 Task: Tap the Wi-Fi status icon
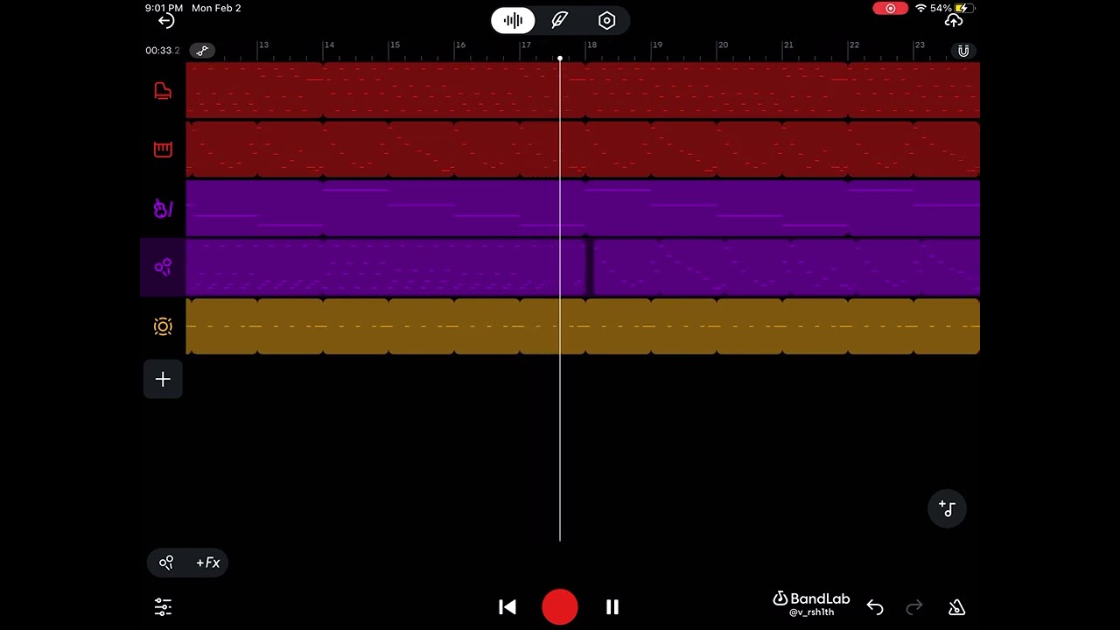click(x=920, y=8)
